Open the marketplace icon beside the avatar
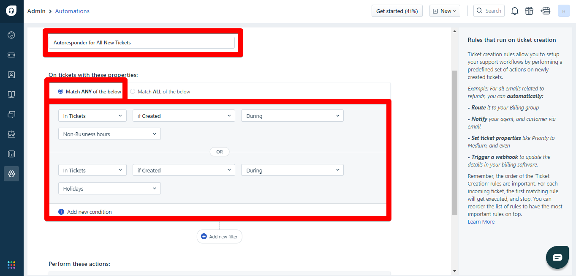The width and height of the screenshot is (576, 276). click(546, 11)
